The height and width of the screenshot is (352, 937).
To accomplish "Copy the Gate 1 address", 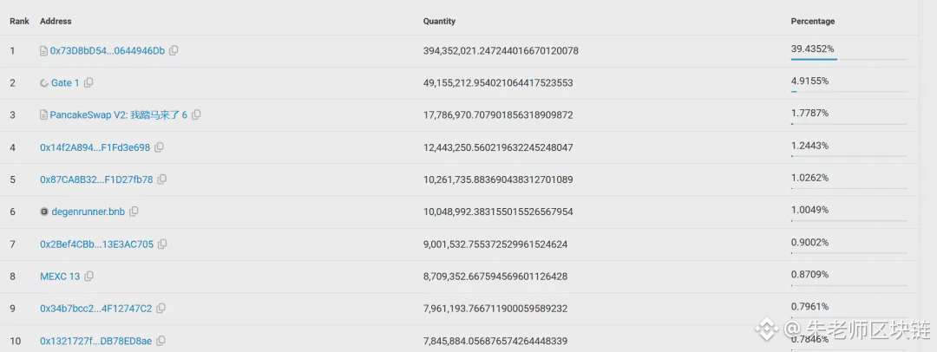I will [88, 83].
